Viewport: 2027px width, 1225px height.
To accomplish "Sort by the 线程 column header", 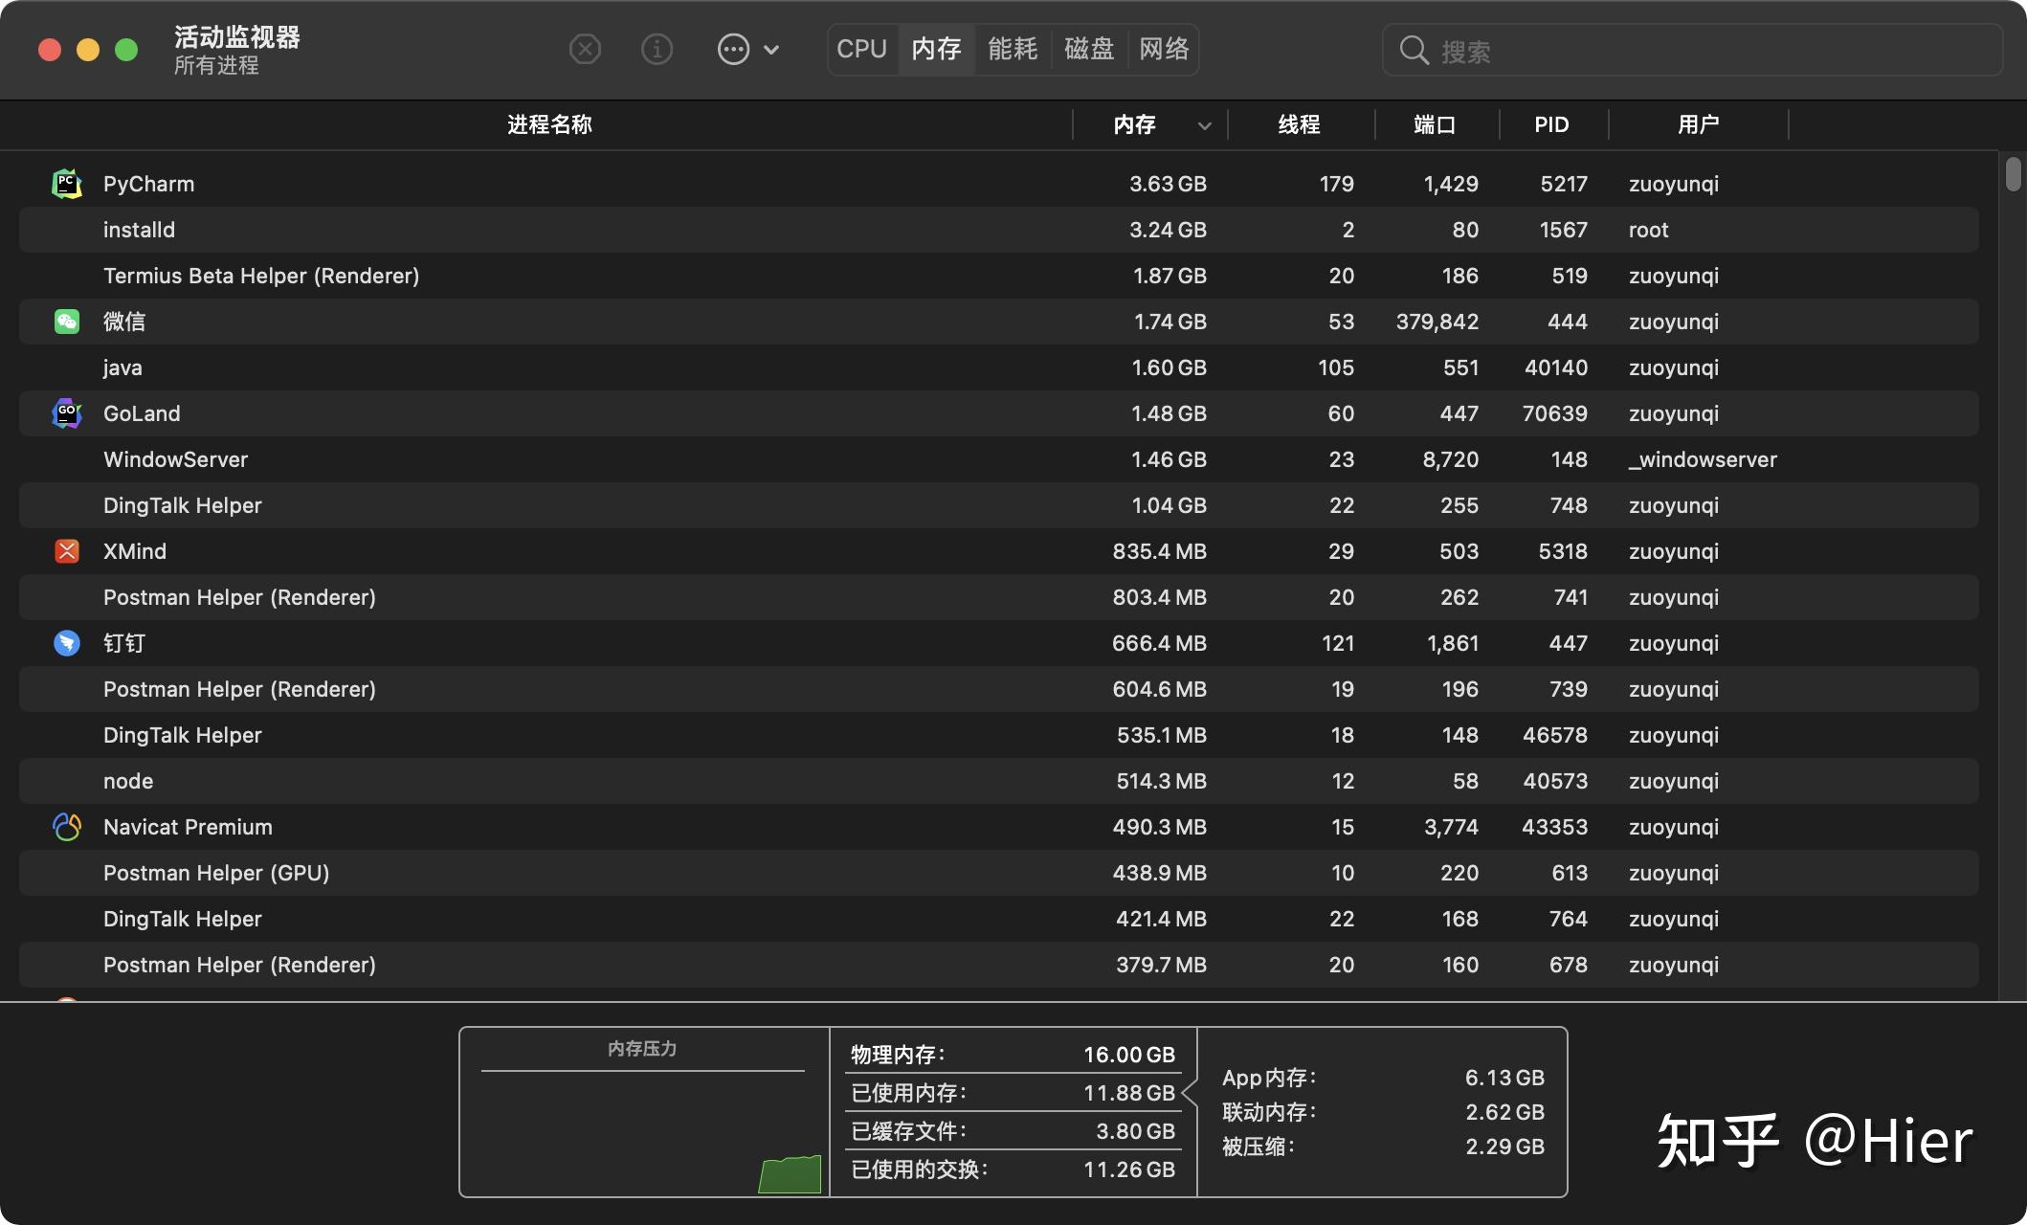I will pyautogui.click(x=1299, y=124).
